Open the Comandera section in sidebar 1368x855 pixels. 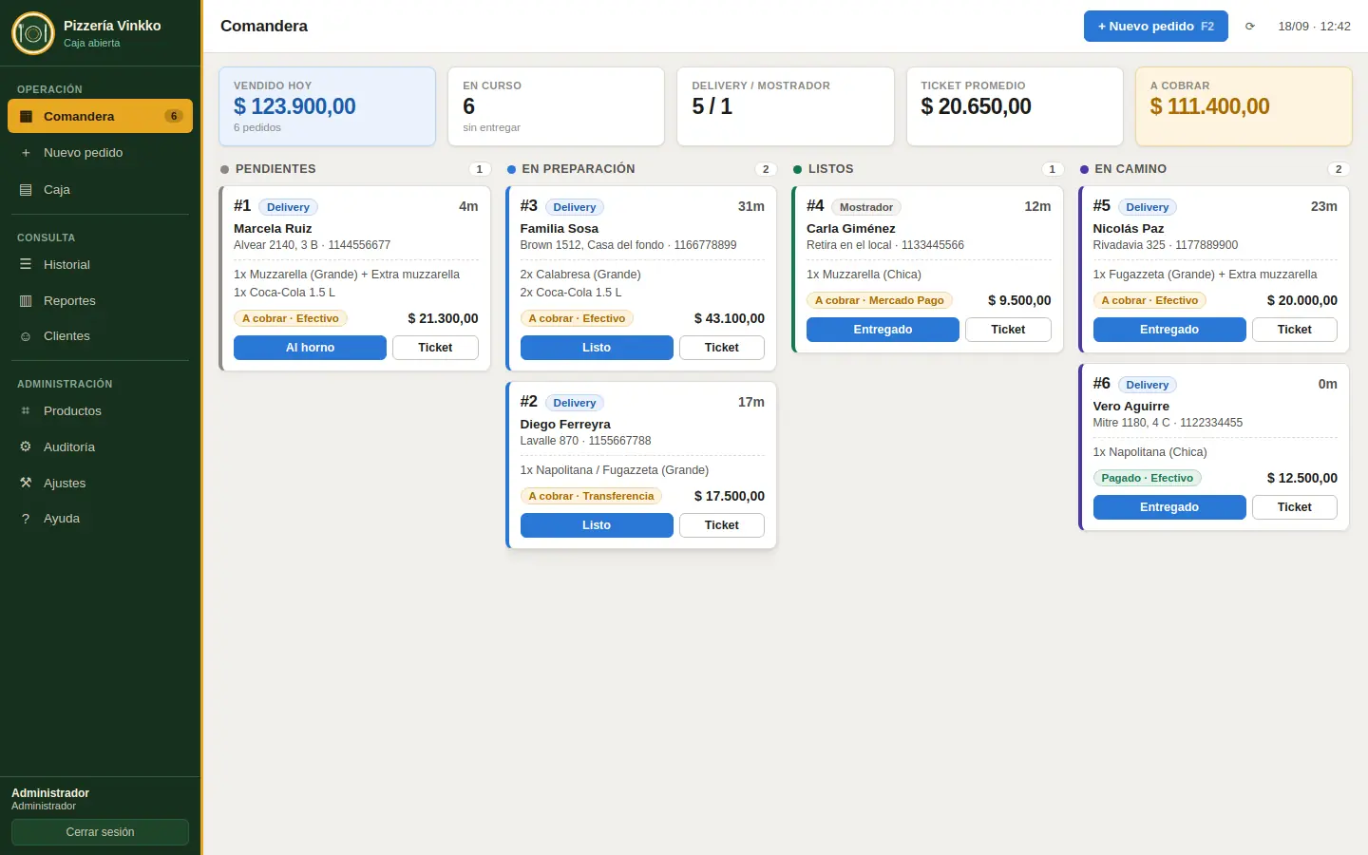(x=100, y=116)
